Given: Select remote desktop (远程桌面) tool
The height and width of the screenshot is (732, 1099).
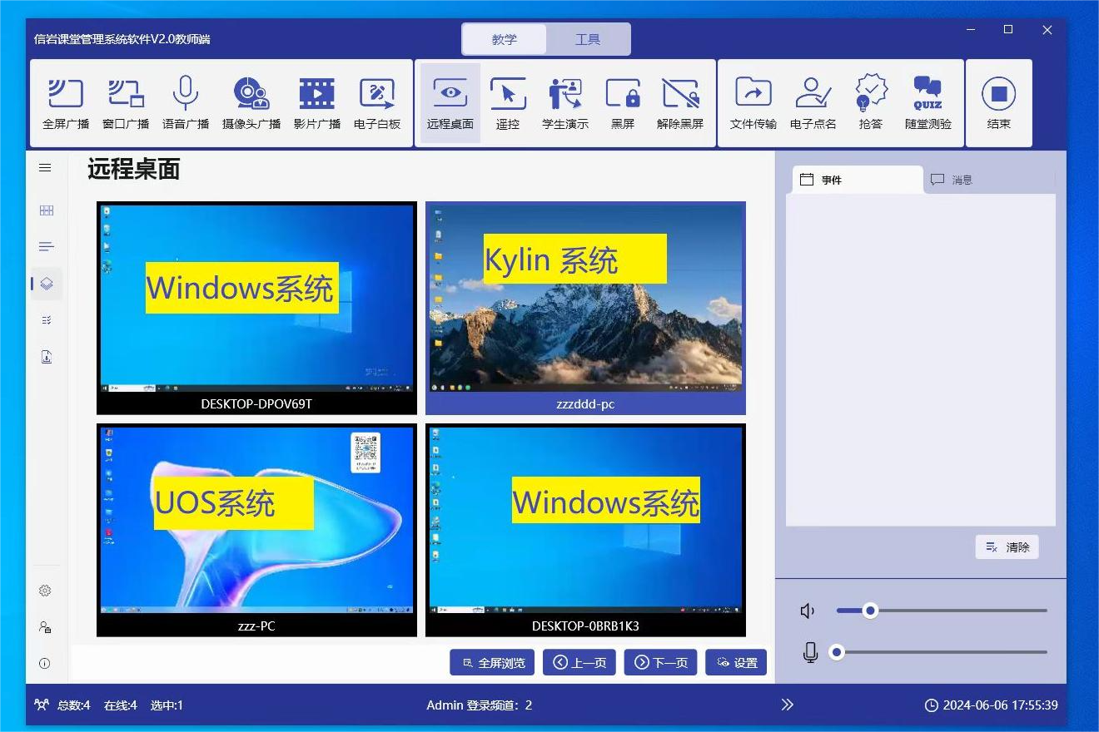Looking at the screenshot, I should click(450, 104).
